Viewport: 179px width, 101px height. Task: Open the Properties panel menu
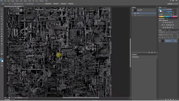coord(157,54)
